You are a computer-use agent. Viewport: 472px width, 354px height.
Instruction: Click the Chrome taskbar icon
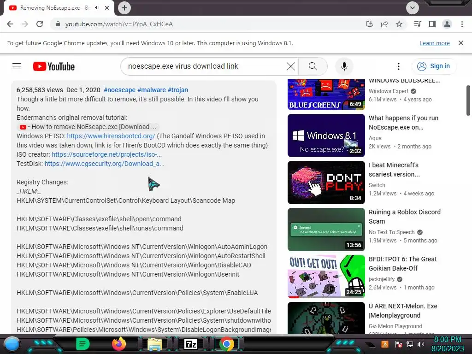click(x=227, y=344)
